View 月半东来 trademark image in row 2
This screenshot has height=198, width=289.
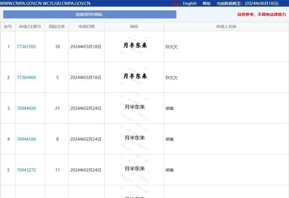tap(135, 76)
